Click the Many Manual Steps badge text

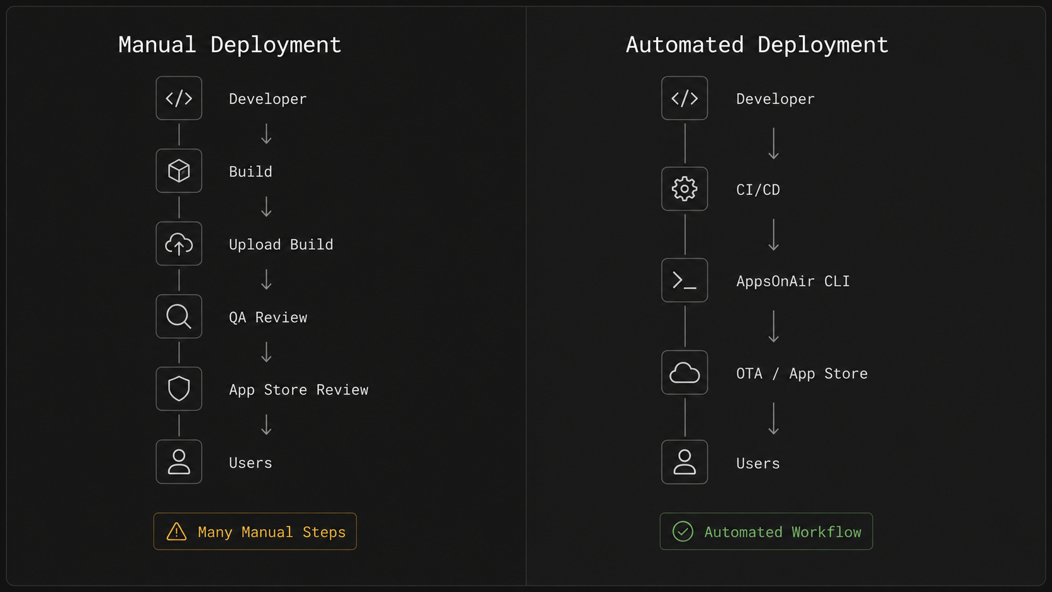click(272, 532)
